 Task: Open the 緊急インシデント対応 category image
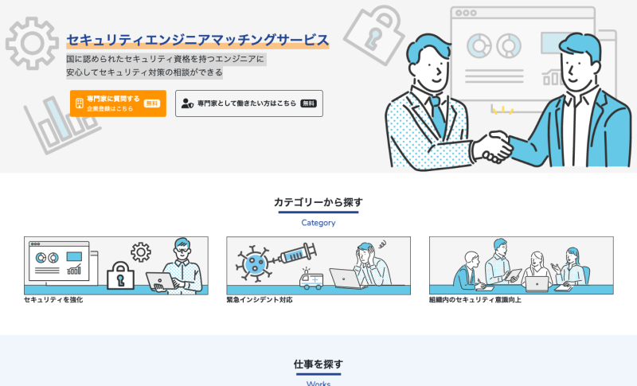318,266
